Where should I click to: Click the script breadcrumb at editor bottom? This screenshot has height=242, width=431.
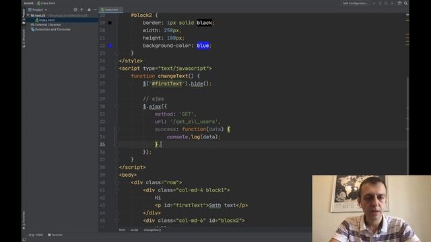coord(135,230)
